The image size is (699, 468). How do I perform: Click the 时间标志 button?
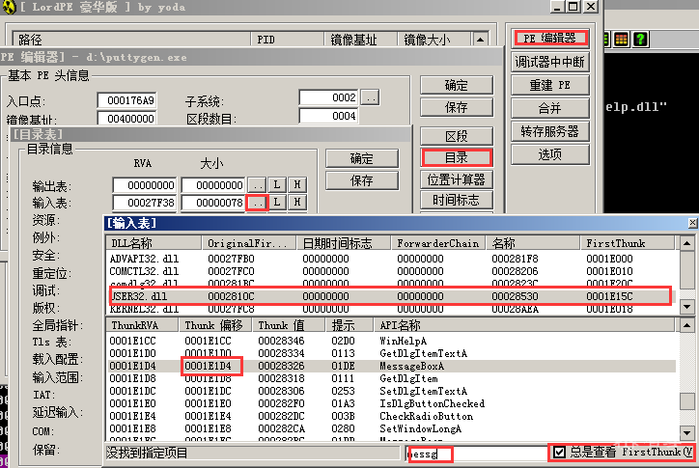[x=457, y=200]
